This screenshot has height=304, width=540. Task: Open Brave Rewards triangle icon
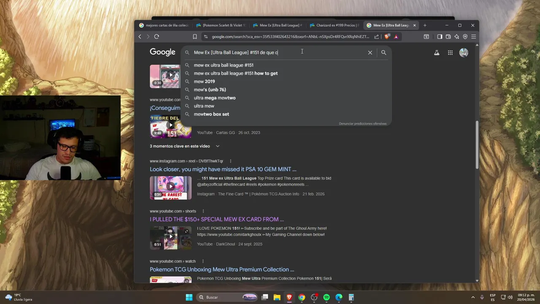[x=396, y=37]
